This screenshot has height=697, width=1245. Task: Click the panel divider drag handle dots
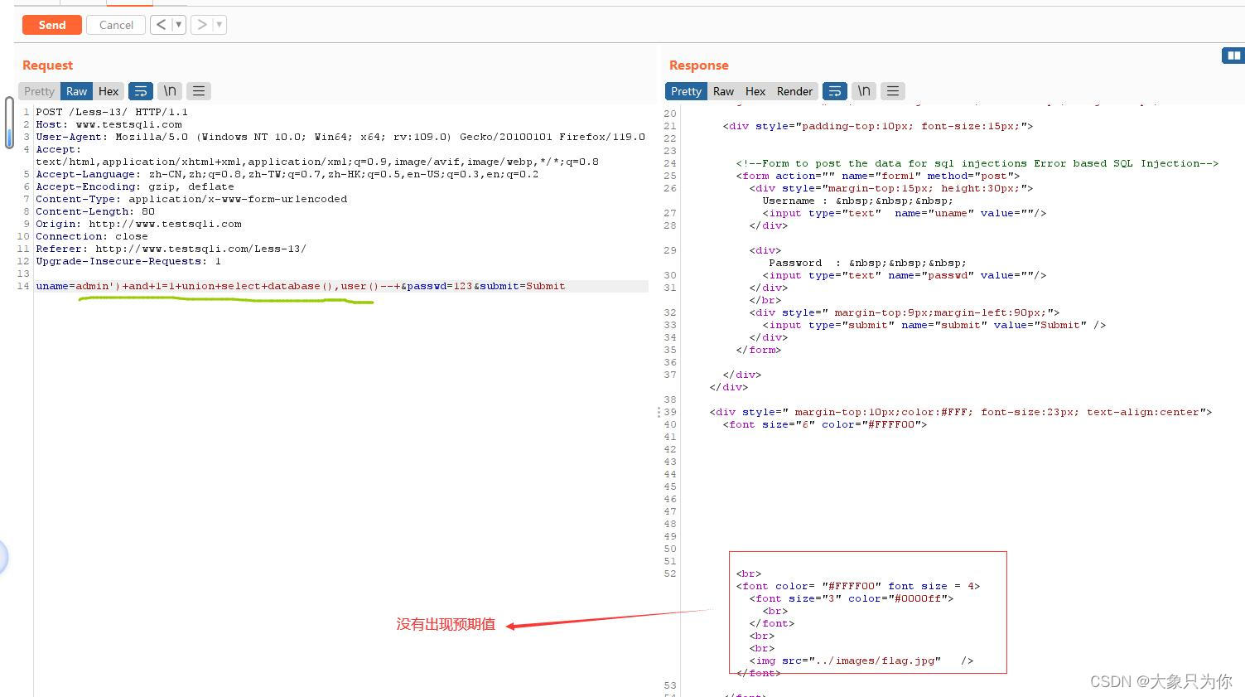coord(659,412)
